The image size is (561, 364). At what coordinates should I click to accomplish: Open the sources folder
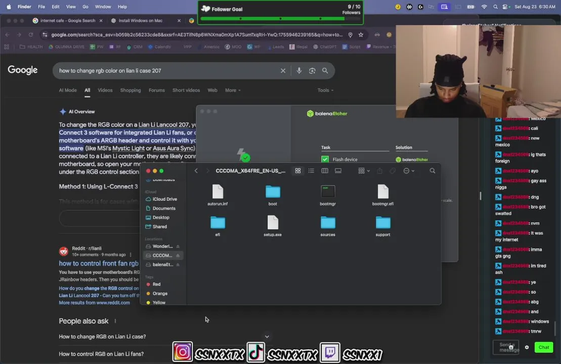click(328, 226)
